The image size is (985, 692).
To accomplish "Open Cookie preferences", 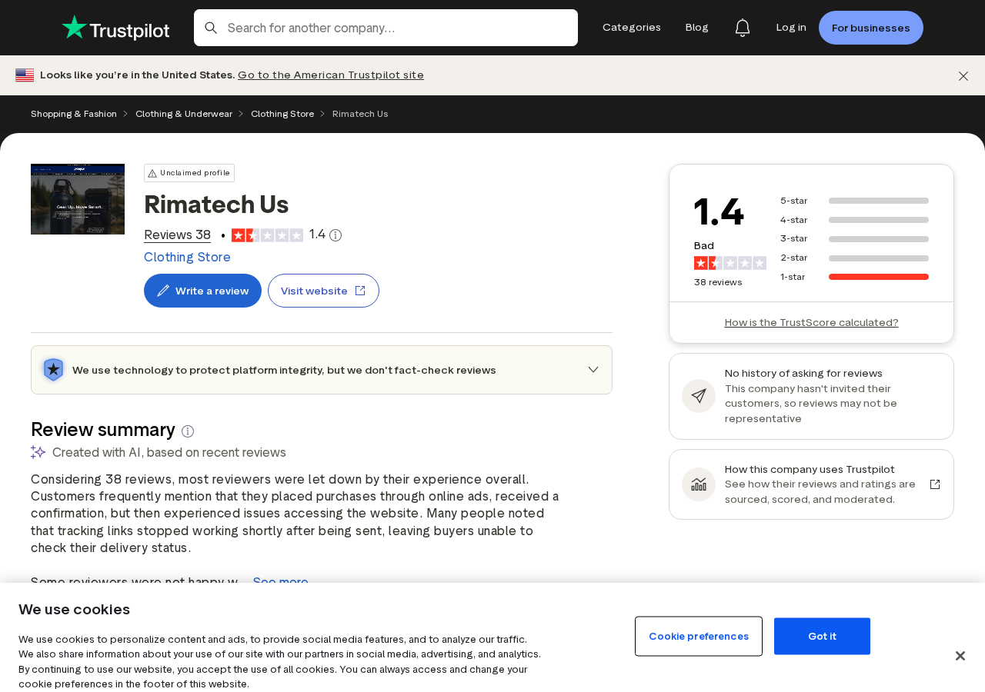I will (x=699, y=636).
